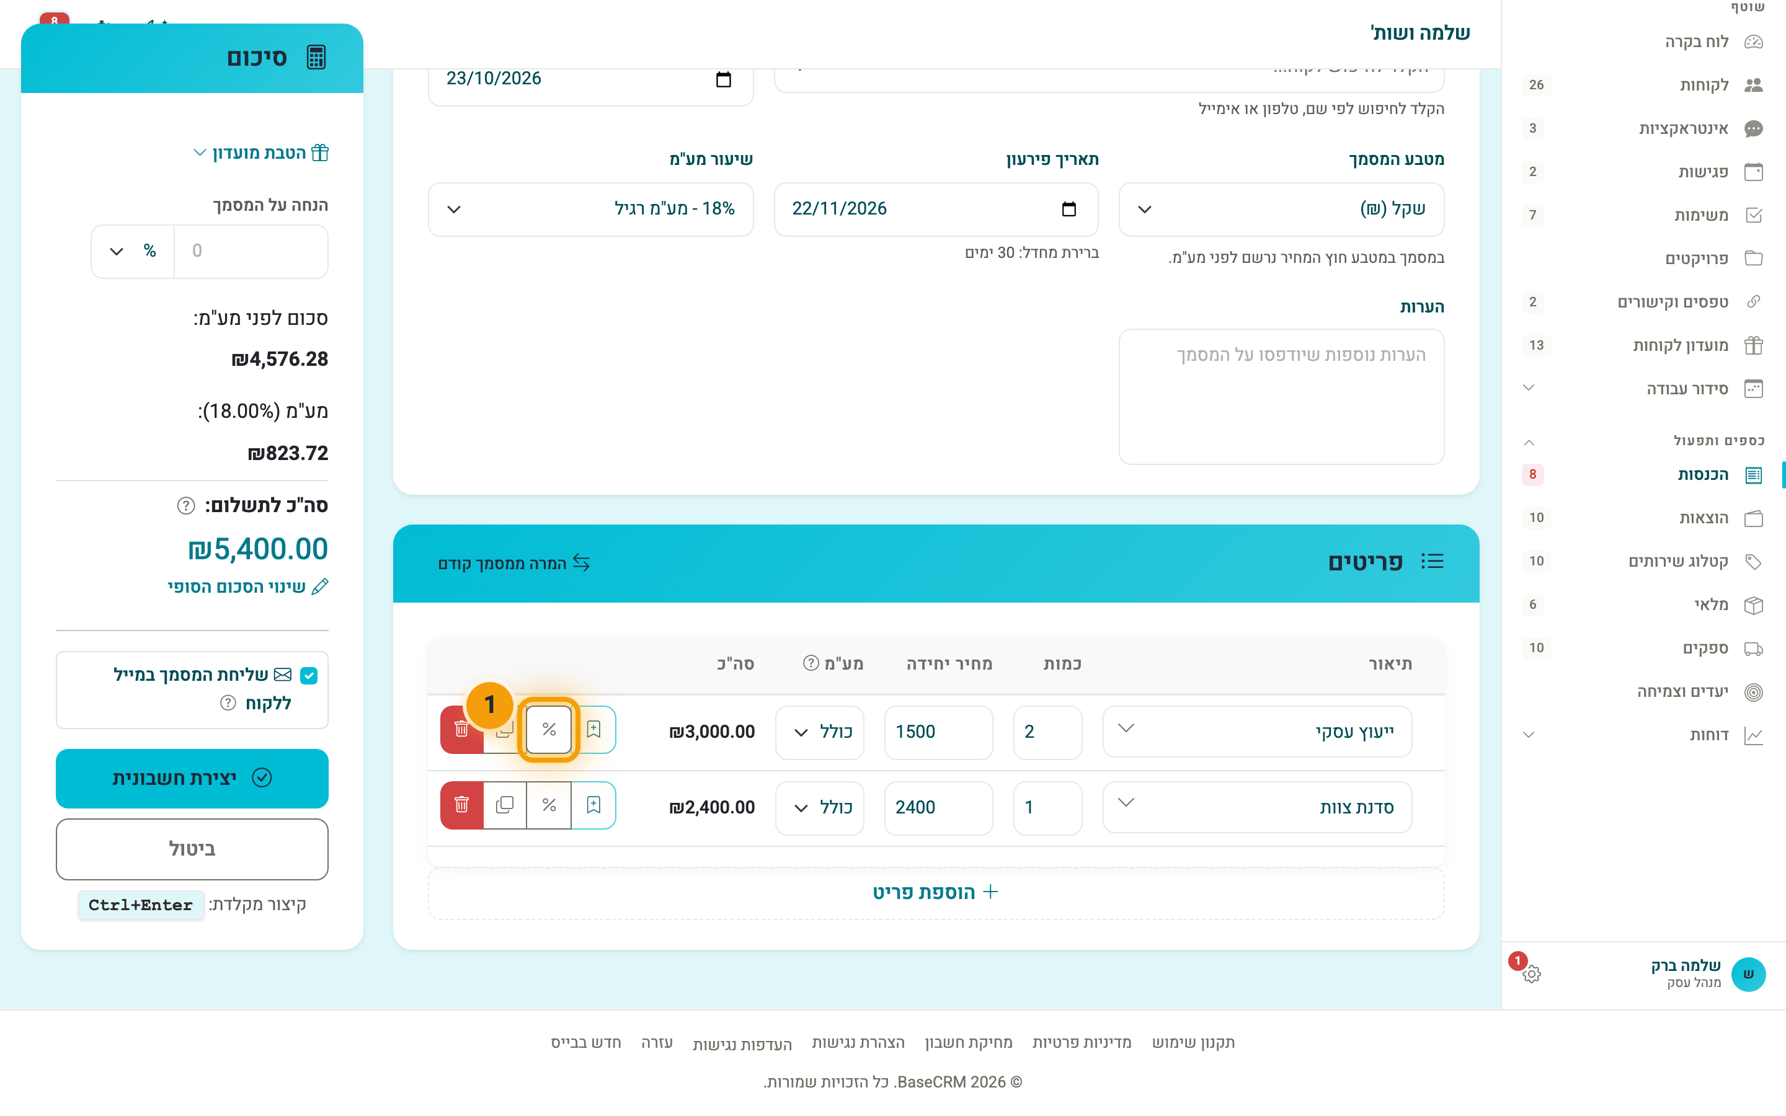Screen dimensions: 1786x1116
Task: Click the calculator icon in סיכום header
Action: coord(316,58)
